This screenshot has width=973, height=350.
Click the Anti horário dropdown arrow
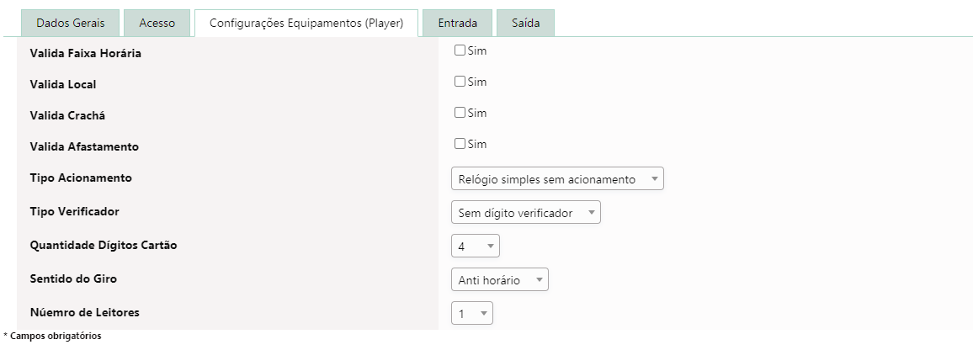539,280
